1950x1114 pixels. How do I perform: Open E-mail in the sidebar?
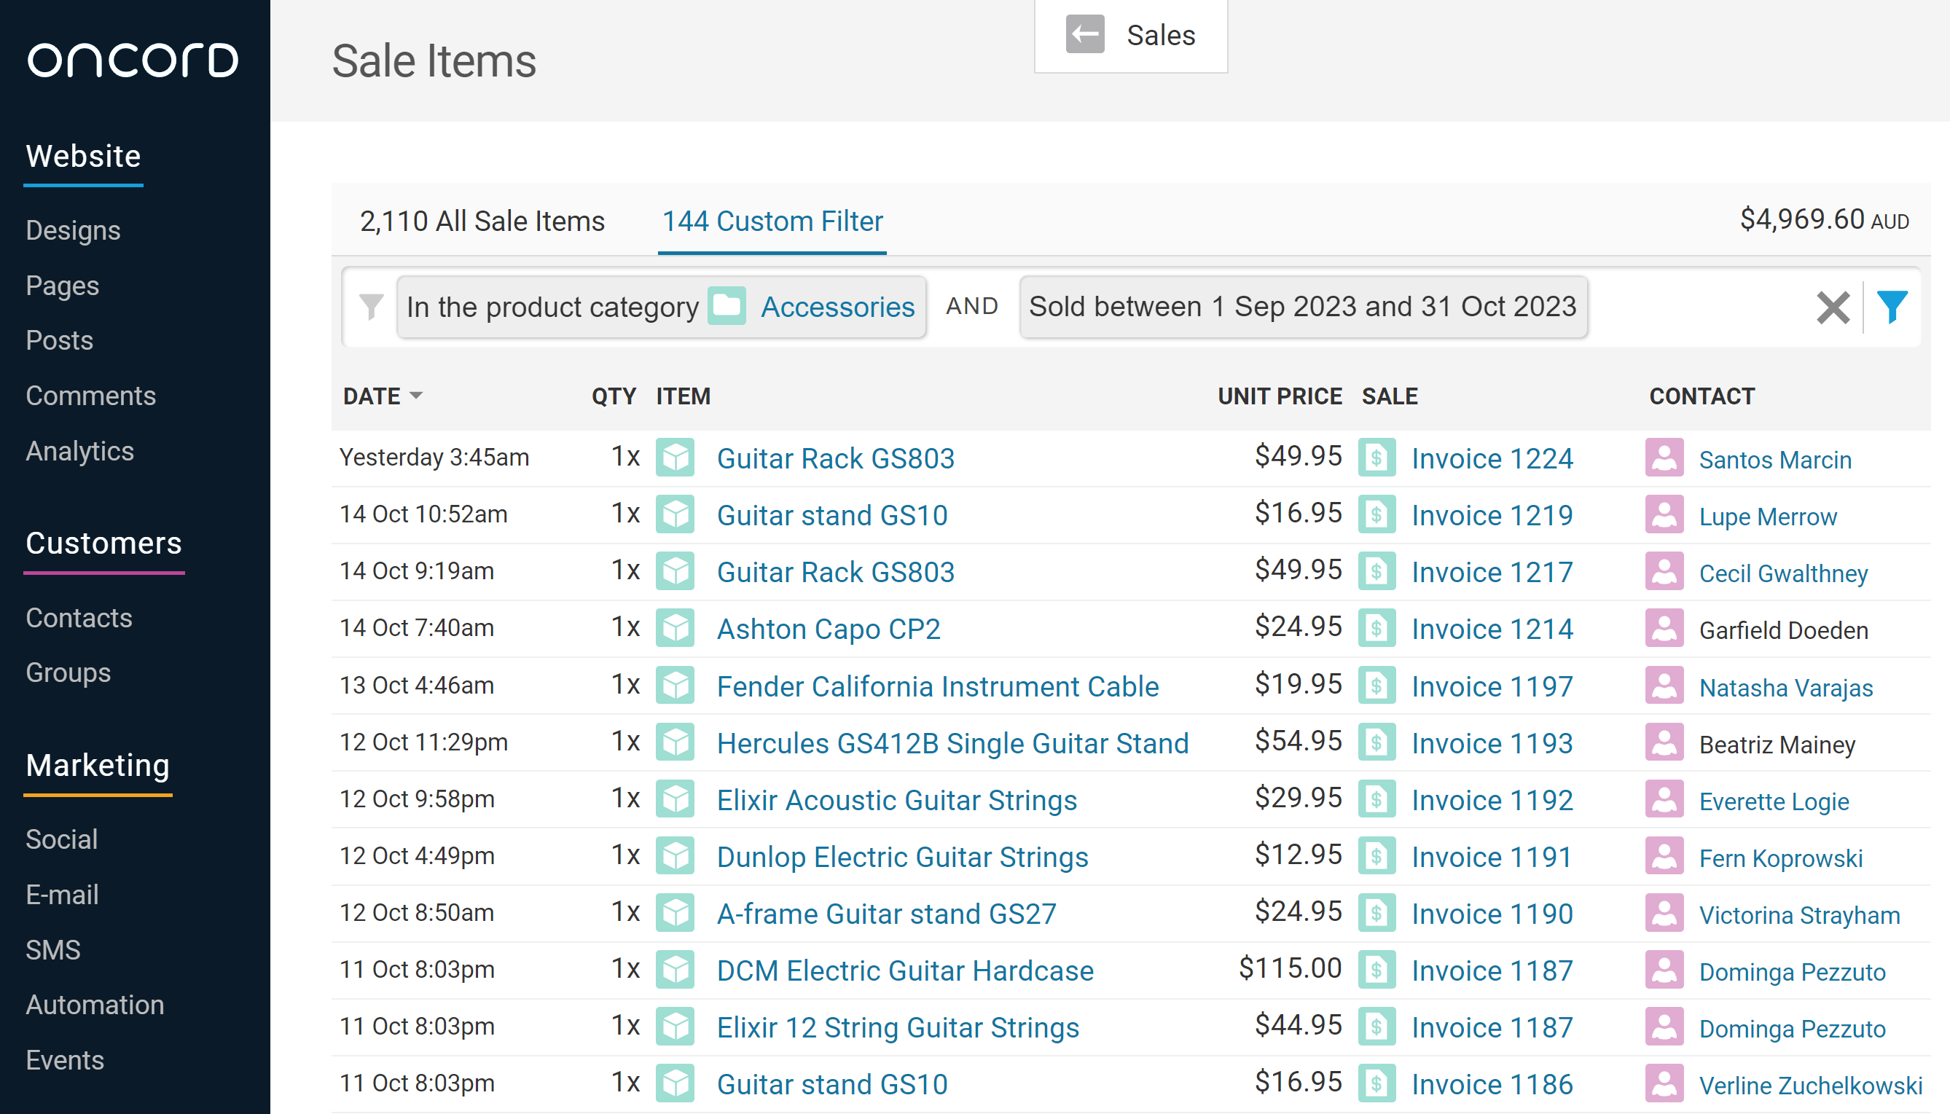(x=63, y=895)
